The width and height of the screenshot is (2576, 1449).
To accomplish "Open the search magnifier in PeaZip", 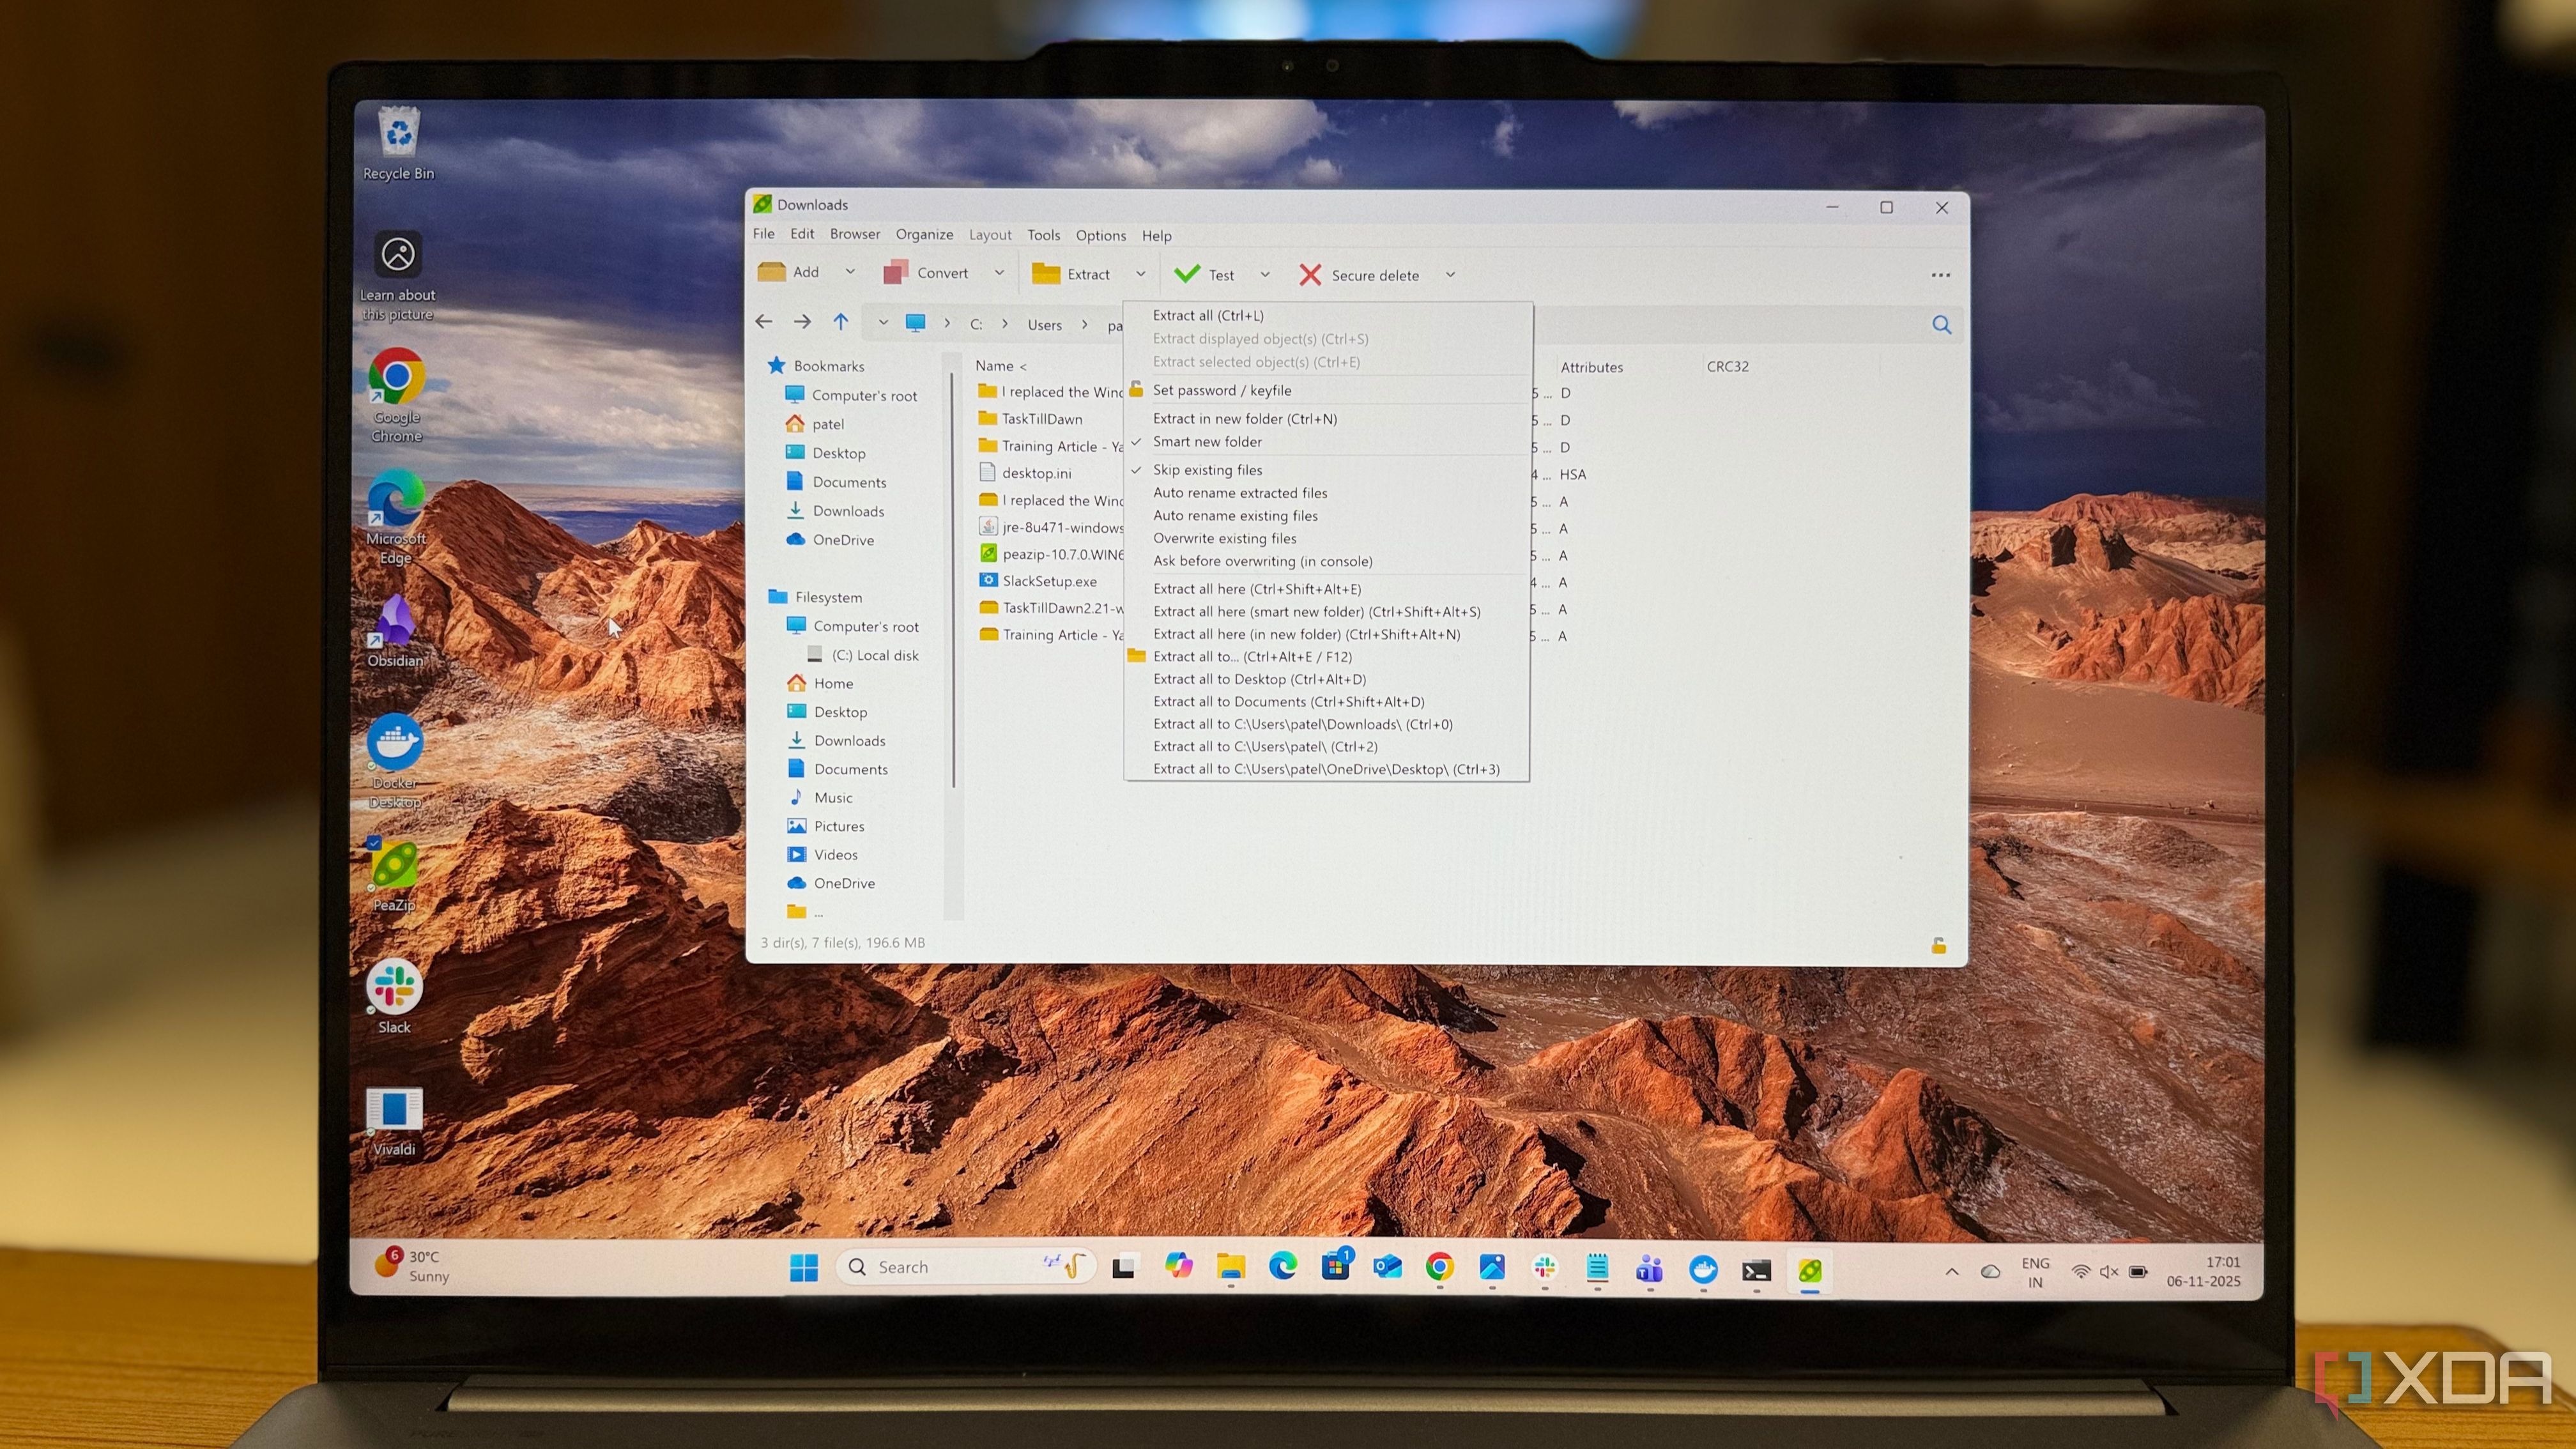I will point(1941,324).
